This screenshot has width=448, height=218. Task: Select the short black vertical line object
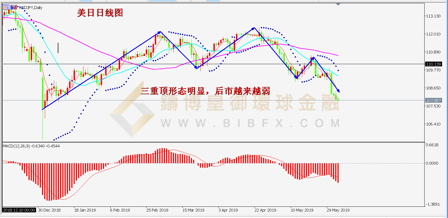click(x=58, y=48)
